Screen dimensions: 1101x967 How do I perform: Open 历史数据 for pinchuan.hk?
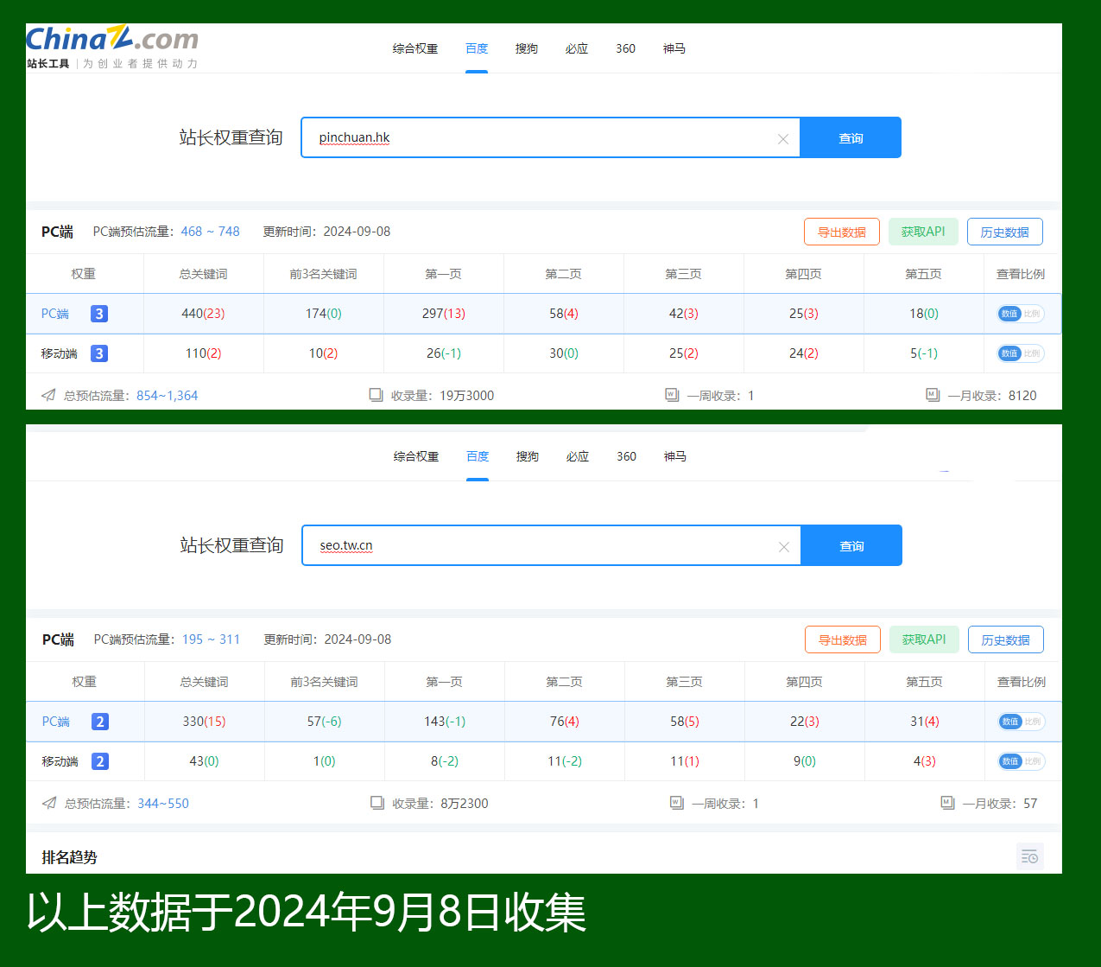(x=1004, y=232)
